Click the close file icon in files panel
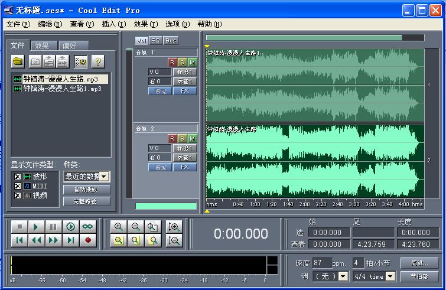This screenshot has width=446, height=290. point(35,61)
